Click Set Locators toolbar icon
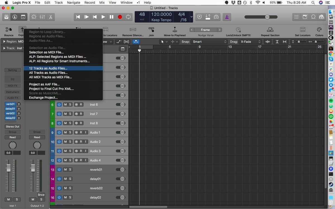This screenshot has height=209, width=335. click(302, 30)
